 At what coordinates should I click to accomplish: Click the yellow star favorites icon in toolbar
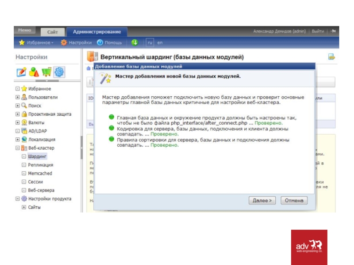coord(22,42)
